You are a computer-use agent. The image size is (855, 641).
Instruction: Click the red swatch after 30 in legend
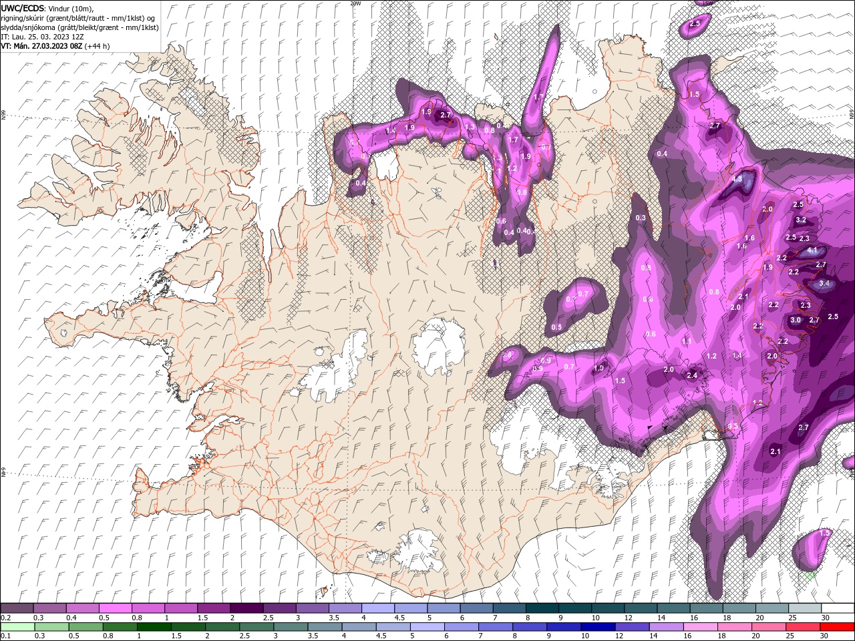837,626
